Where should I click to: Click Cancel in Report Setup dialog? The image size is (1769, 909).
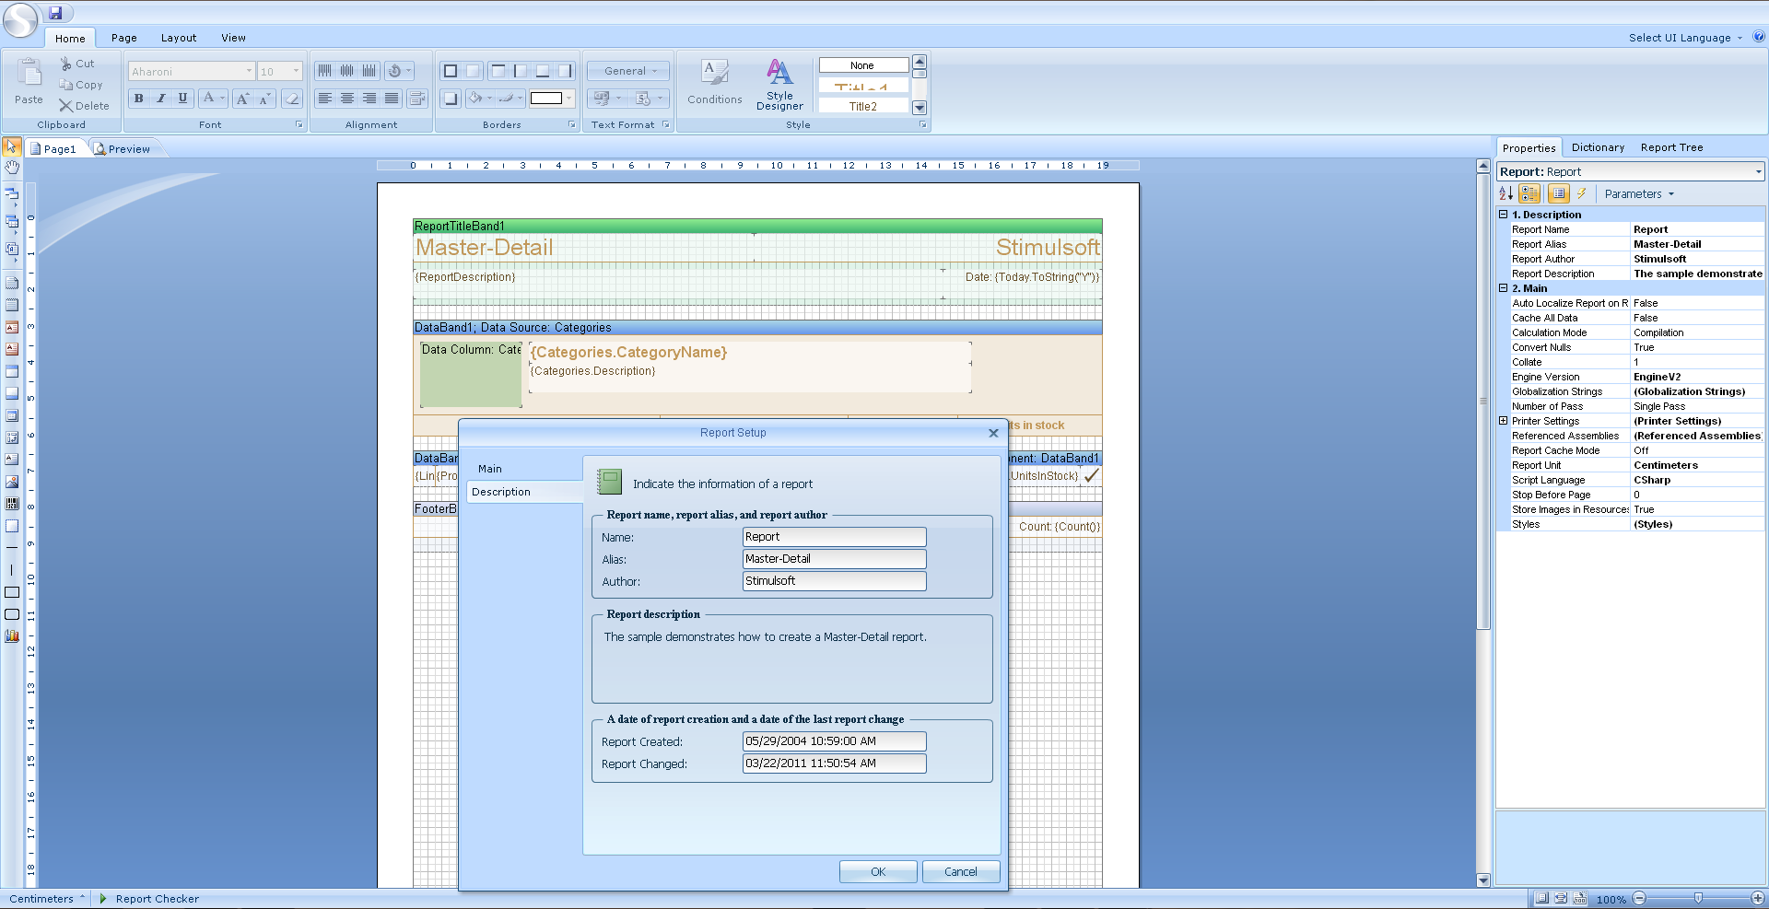(961, 871)
